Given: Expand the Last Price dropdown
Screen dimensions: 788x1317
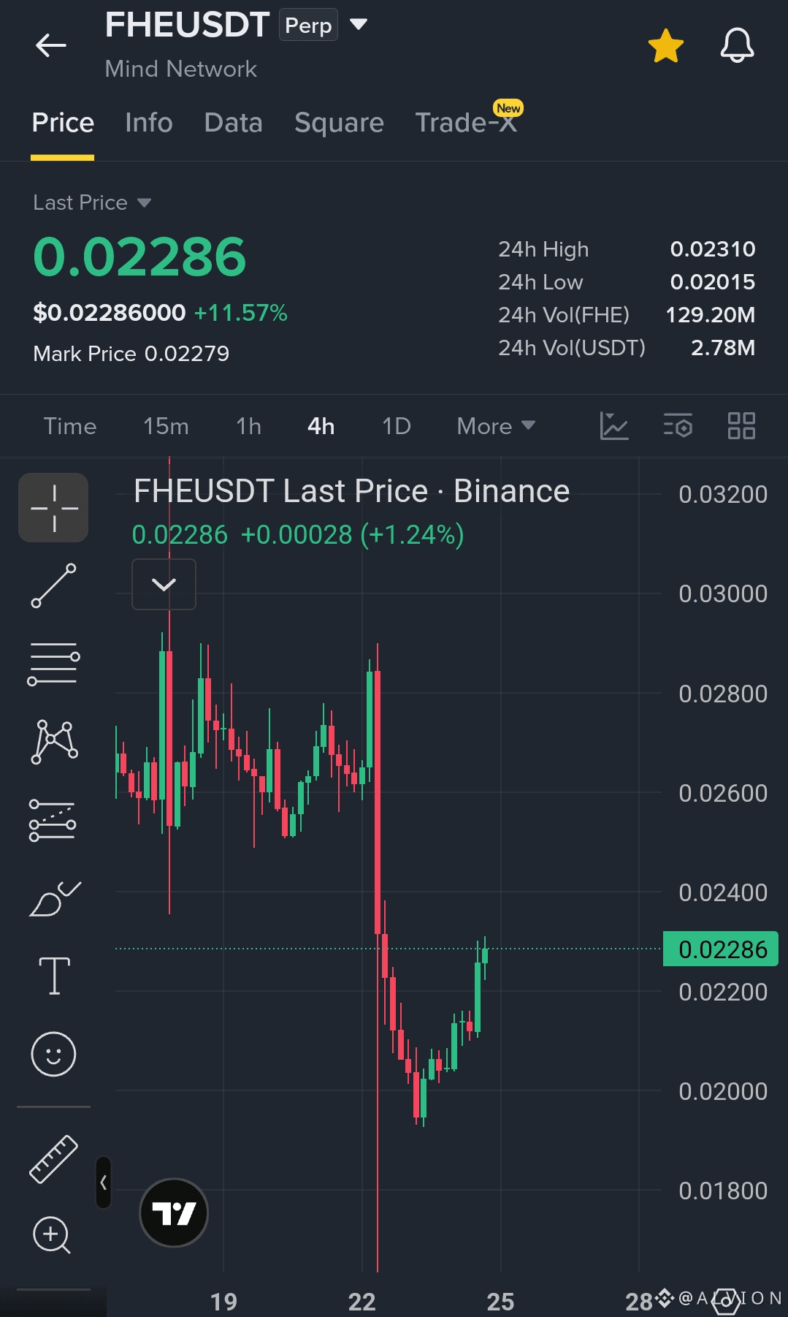Looking at the screenshot, I should point(92,202).
